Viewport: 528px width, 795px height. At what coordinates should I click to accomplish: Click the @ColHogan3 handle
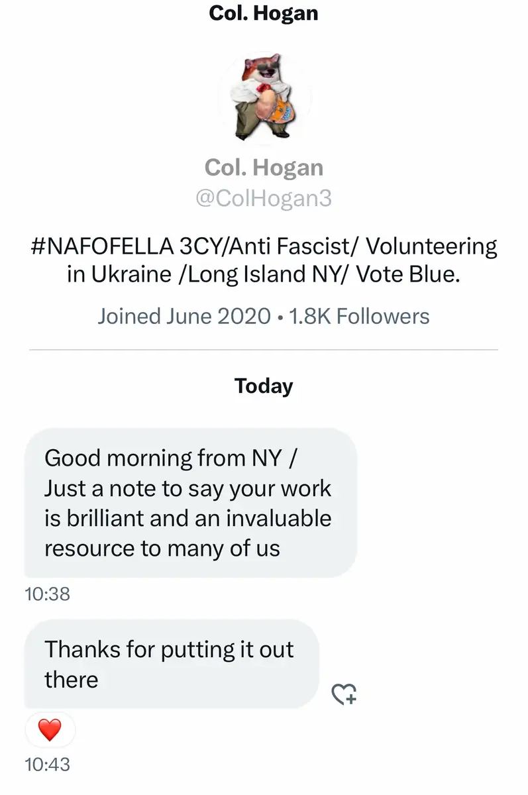[x=264, y=198]
